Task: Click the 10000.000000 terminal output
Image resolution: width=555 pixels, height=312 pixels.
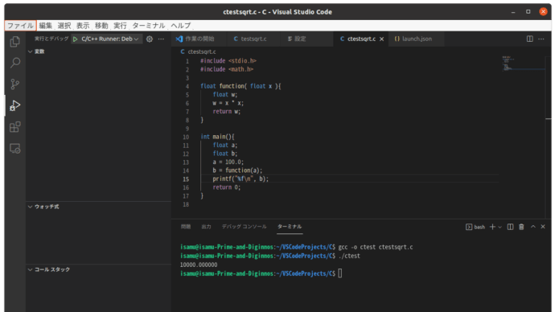Action: tap(199, 265)
